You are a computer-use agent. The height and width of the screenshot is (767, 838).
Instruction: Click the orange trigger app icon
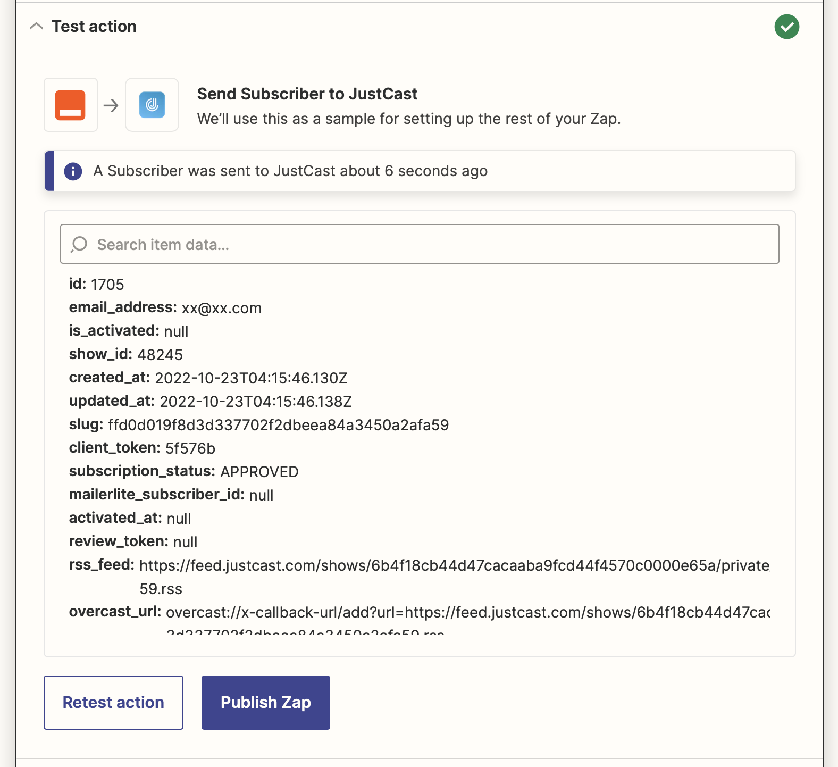click(70, 105)
